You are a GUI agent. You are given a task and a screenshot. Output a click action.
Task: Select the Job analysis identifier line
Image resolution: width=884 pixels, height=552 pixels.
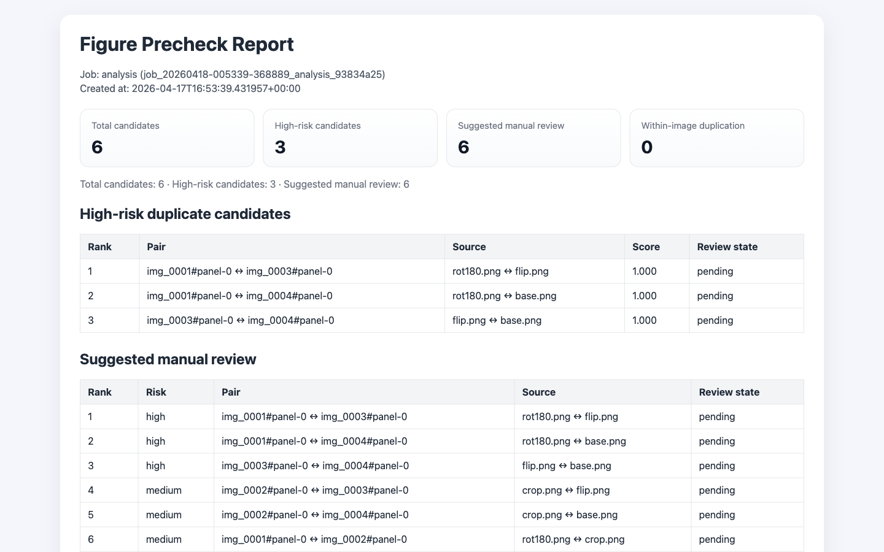pos(233,74)
